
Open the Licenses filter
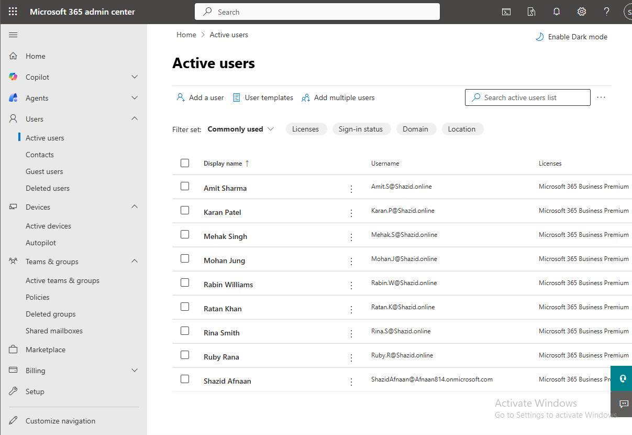coord(306,129)
